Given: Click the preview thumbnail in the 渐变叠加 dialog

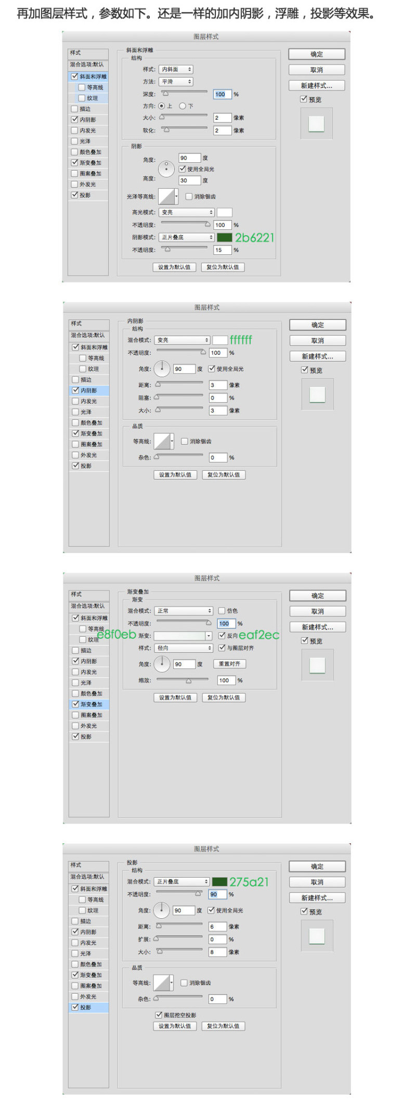Looking at the screenshot, I should click(317, 665).
